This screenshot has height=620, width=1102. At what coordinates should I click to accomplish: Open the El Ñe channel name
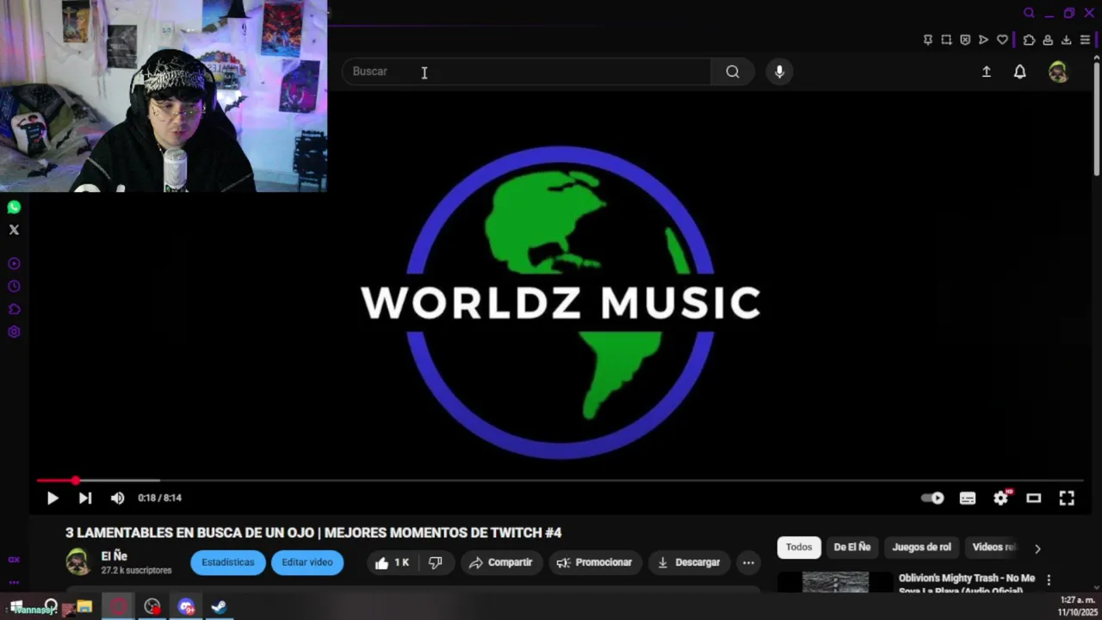tap(115, 556)
